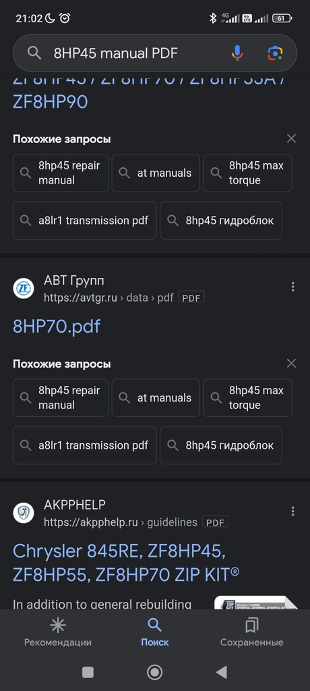Switch to the Рекомендации tab
Screen dimensions: 310x691
pyautogui.click(x=58, y=632)
